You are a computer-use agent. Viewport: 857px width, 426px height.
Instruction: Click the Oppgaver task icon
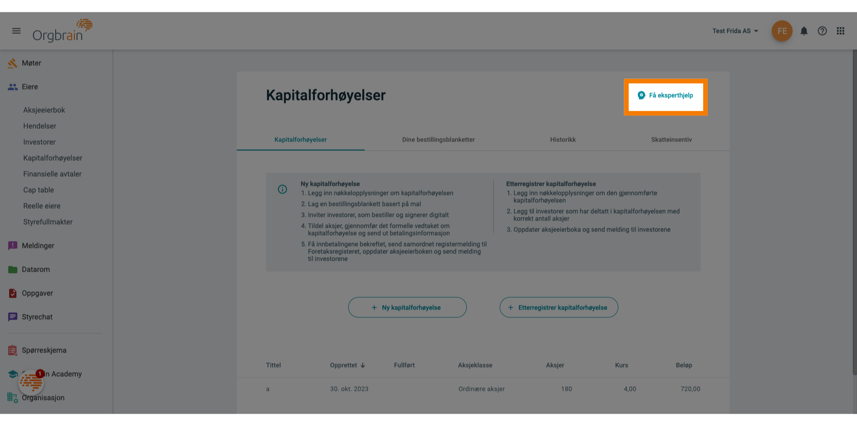[x=13, y=293]
